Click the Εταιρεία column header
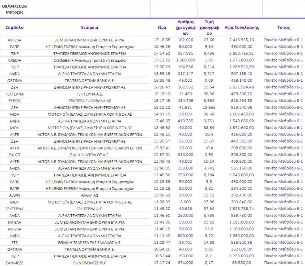Image resolution: width=305 pixels, height=266 pixels. pyautogui.click(x=90, y=27)
